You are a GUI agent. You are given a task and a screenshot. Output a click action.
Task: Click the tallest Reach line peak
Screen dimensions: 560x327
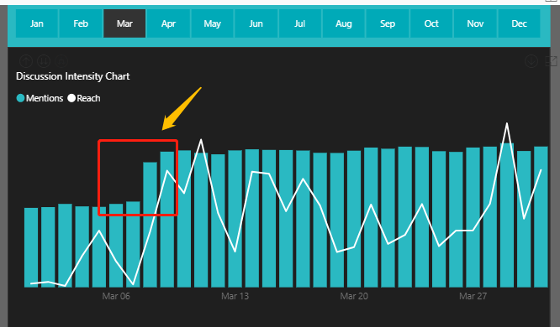tap(507, 124)
